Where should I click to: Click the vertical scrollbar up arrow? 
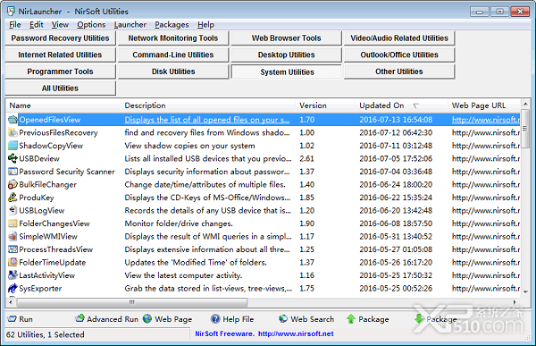525,104
